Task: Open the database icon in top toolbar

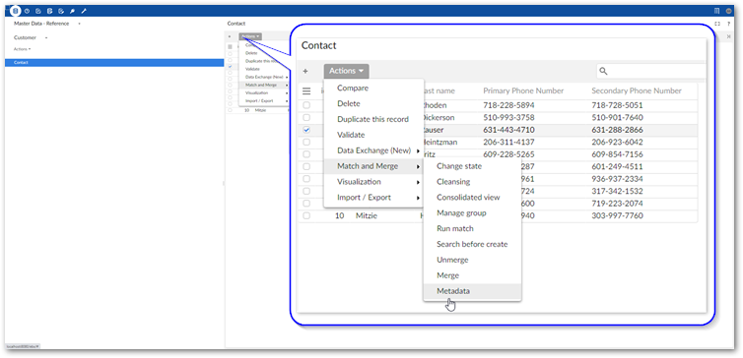Action: 16,11
